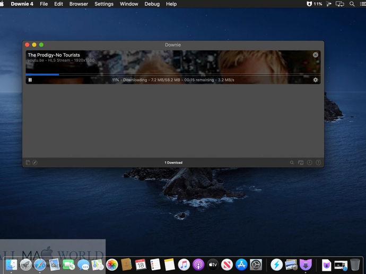Image resolution: width=366 pixels, height=274 pixels.
Task: Open the Mail stamp icon in the Dock
Action: tap(55, 264)
